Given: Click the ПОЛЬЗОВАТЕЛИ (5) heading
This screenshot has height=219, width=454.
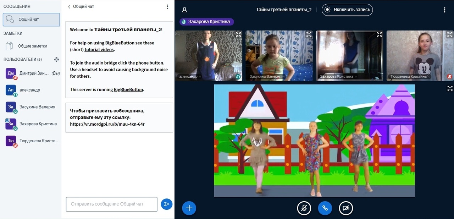Looking at the screenshot, I should tap(23, 59).
